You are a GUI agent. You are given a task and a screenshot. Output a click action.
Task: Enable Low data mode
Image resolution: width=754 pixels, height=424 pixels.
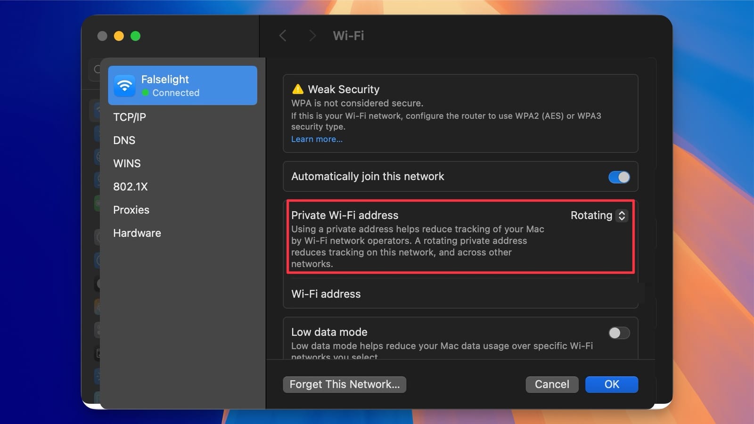point(619,333)
